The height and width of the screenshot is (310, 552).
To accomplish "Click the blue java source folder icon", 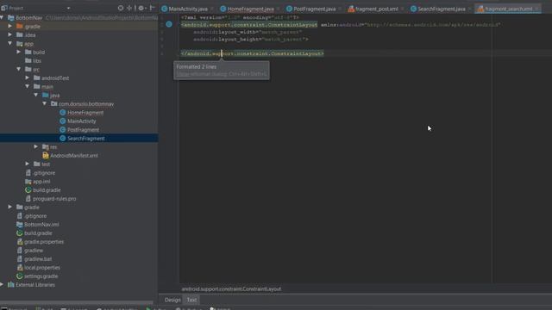I will [46, 96].
